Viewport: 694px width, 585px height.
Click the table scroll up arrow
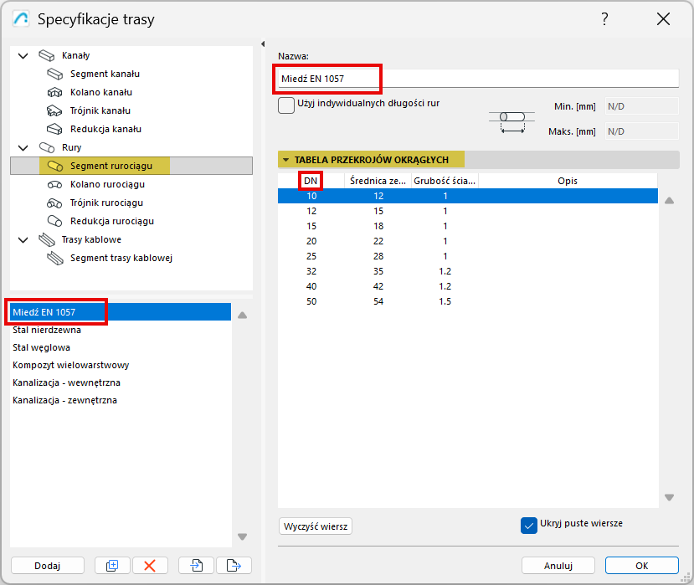pyautogui.click(x=669, y=201)
